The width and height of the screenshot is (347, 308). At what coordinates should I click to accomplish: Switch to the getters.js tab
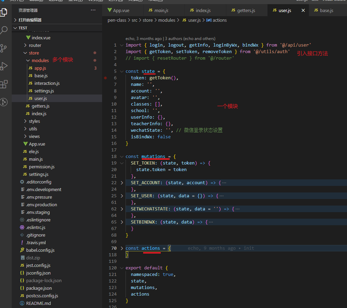pyautogui.click(x=246, y=11)
